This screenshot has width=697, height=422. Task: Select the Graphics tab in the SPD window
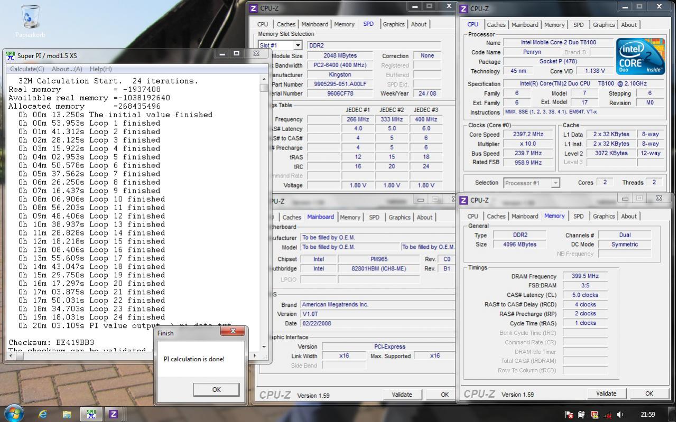coord(394,24)
